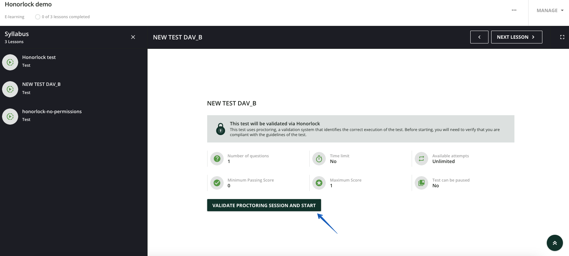The image size is (569, 256).
Task: Click the Maximum Score star icon
Action: (319, 183)
